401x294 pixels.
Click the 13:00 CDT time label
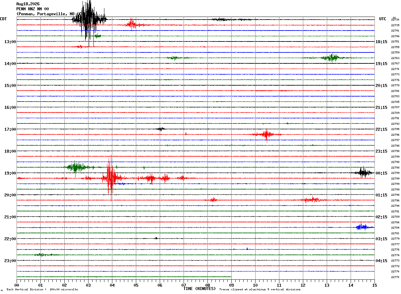(10, 42)
